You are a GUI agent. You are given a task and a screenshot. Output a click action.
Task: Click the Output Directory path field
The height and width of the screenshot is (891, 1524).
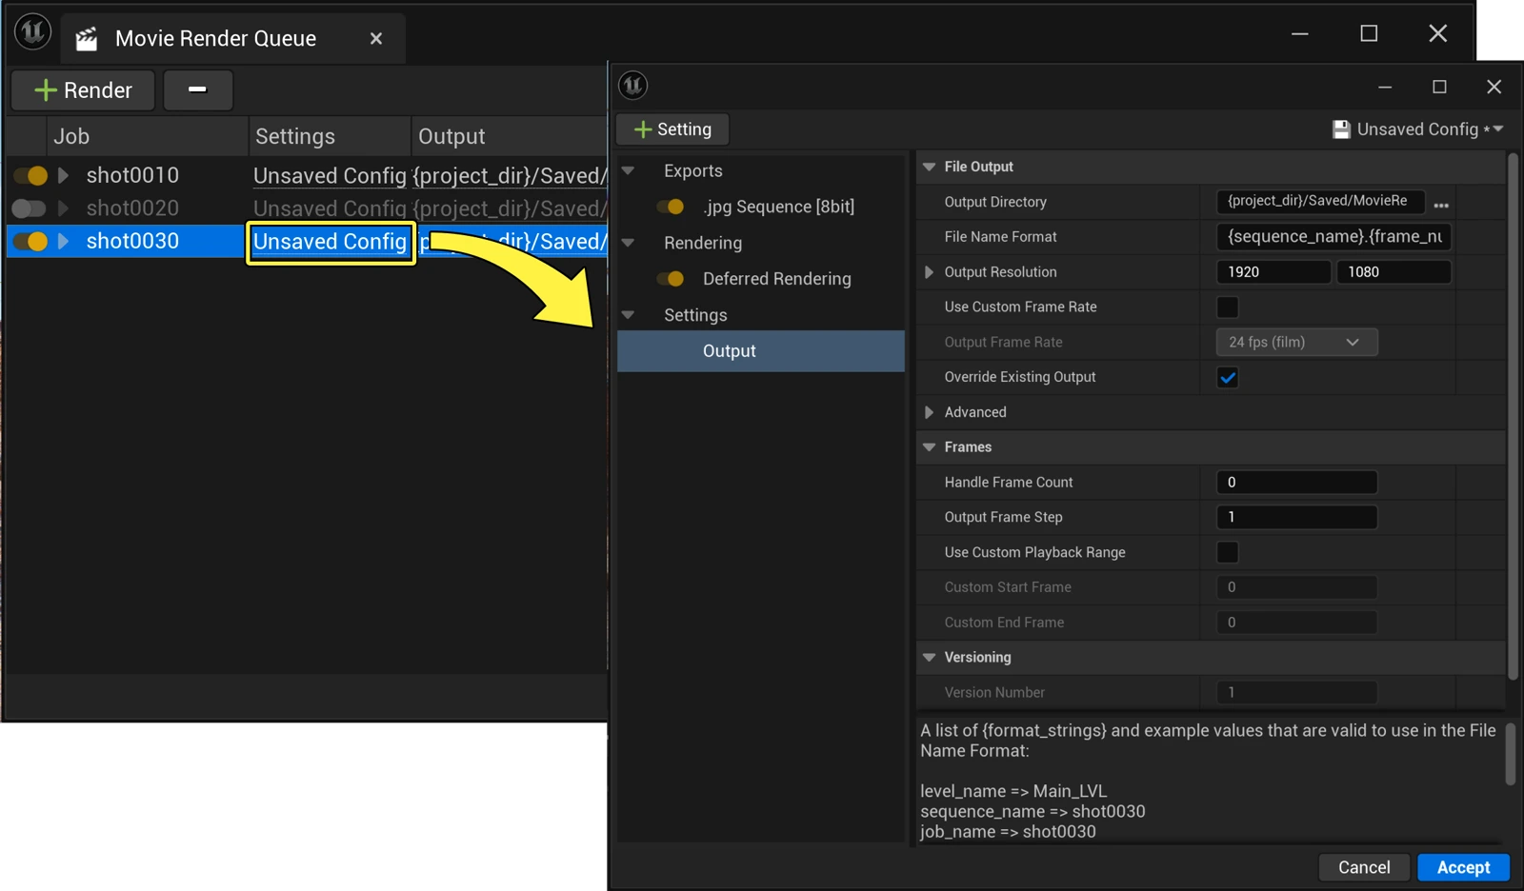1320,202
